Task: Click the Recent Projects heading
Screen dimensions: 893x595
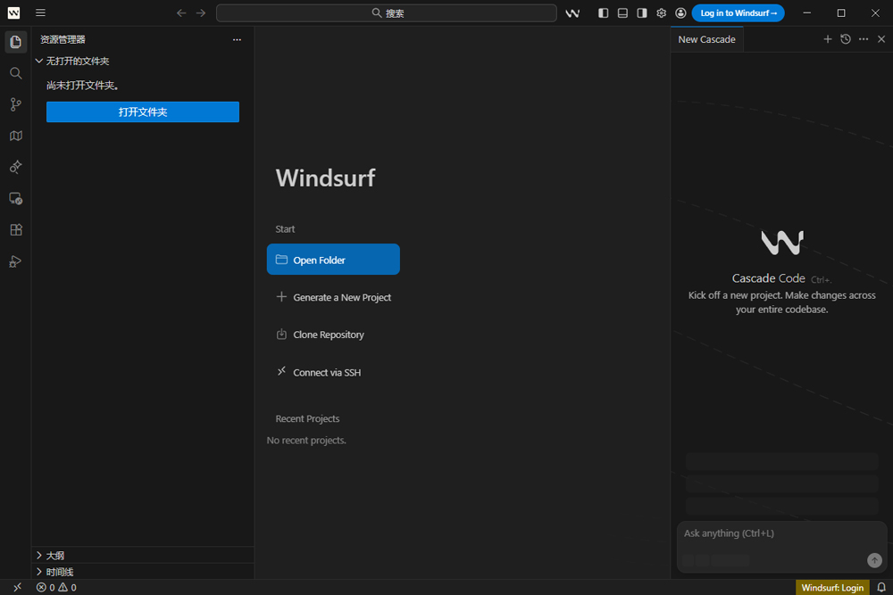Action: (x=307, y=418)
